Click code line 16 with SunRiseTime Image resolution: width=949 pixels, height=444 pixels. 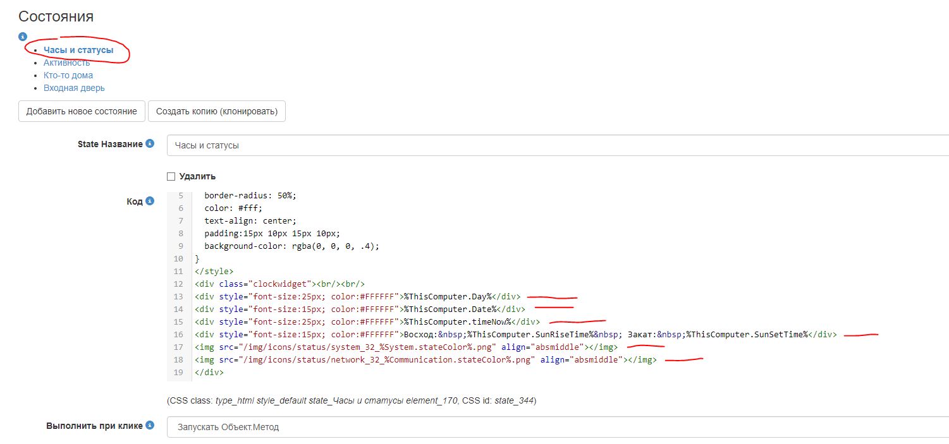click(x=516, y=334)
